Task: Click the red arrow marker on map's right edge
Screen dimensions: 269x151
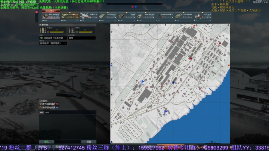Action: tap(229, 65)
